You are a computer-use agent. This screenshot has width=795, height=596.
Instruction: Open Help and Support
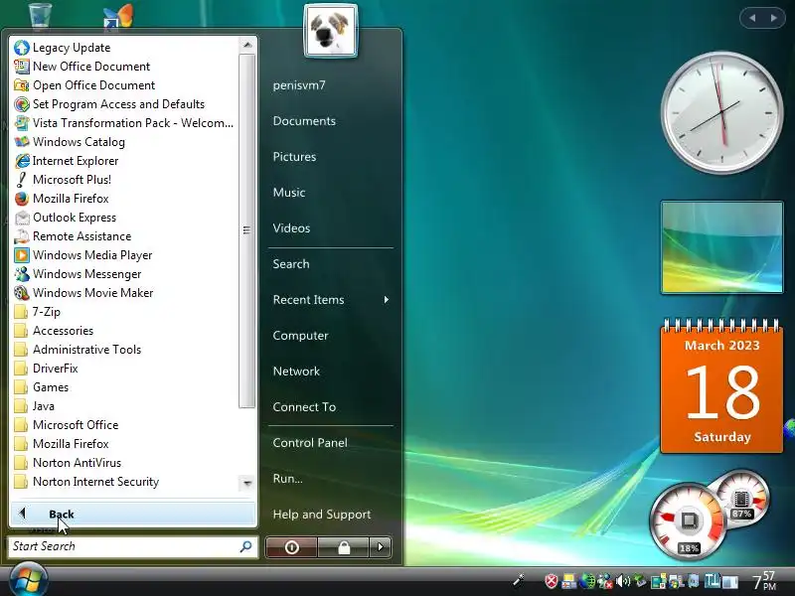(x=322, y=515)
